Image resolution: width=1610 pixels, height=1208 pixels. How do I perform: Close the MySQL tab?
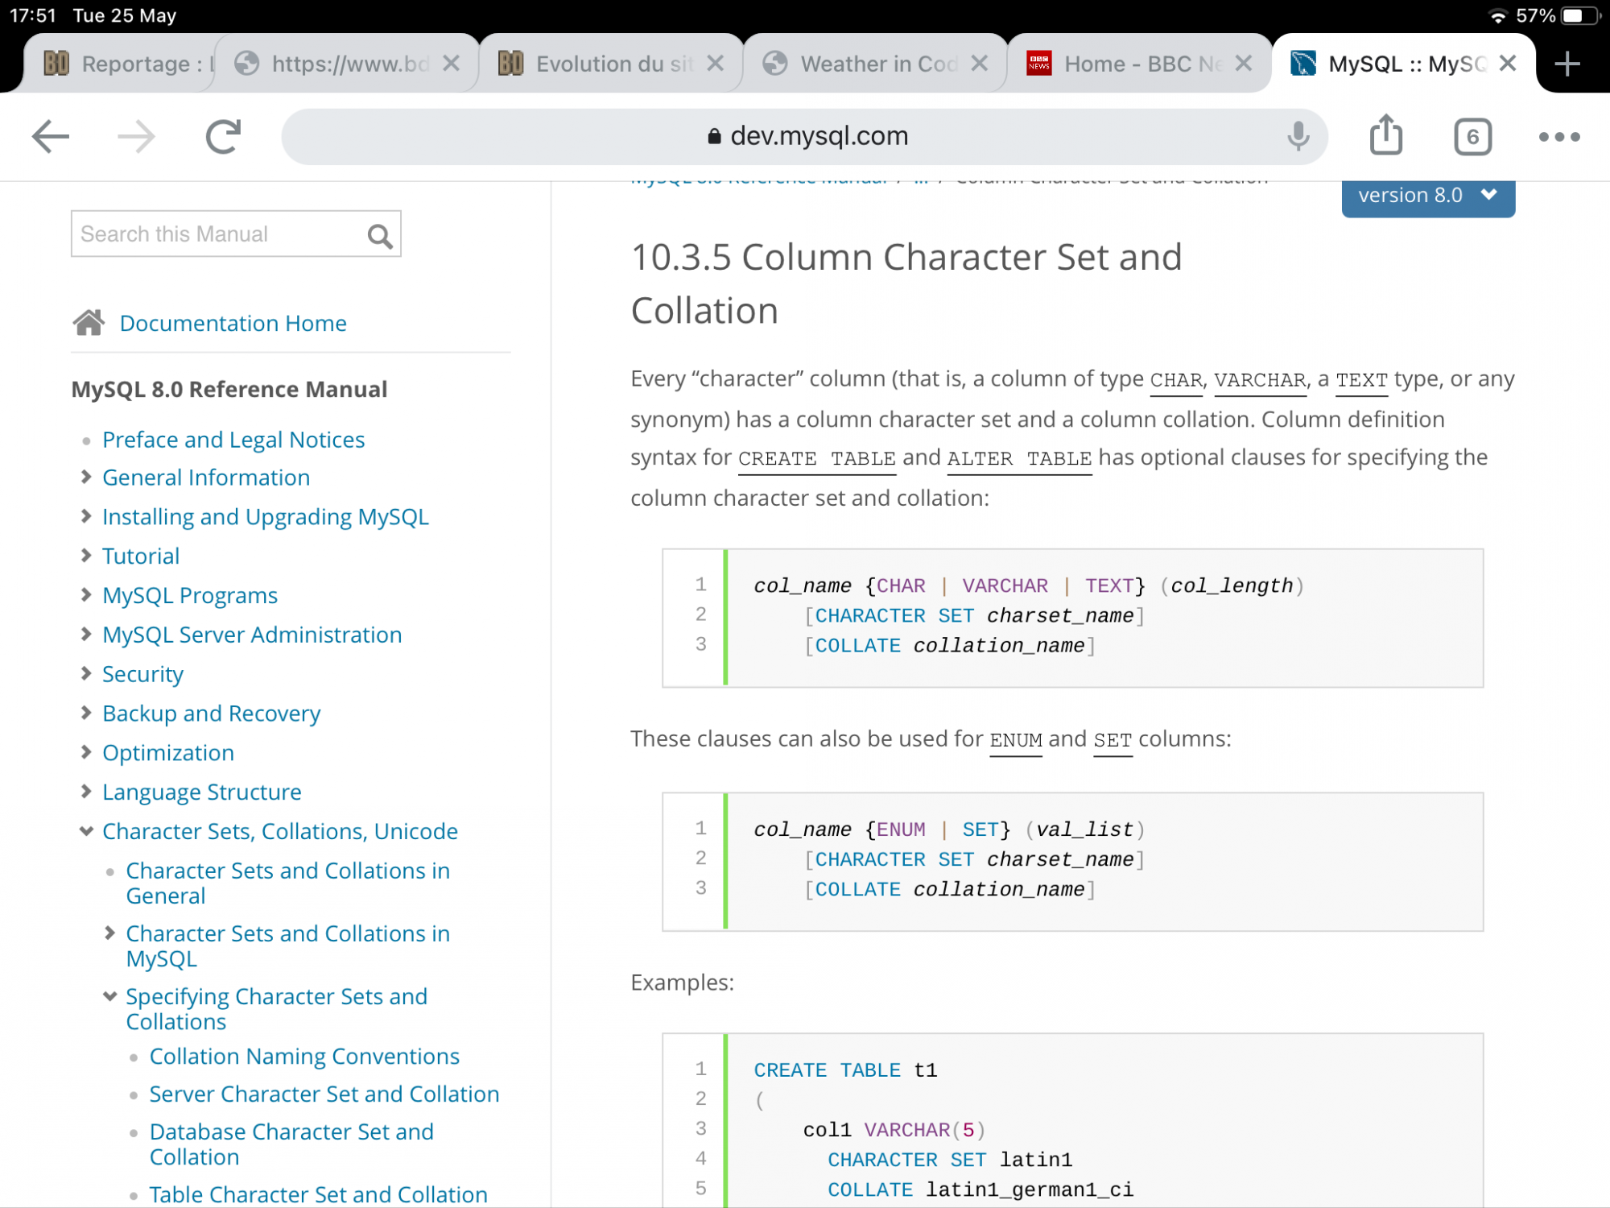point(1508,64)
